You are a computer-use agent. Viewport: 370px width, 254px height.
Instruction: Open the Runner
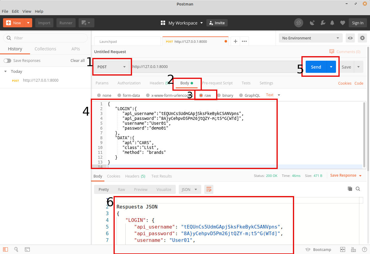click(x=66, y=23)
